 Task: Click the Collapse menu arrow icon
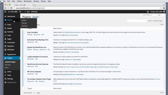pyautogui.click(x=6, y=82)
